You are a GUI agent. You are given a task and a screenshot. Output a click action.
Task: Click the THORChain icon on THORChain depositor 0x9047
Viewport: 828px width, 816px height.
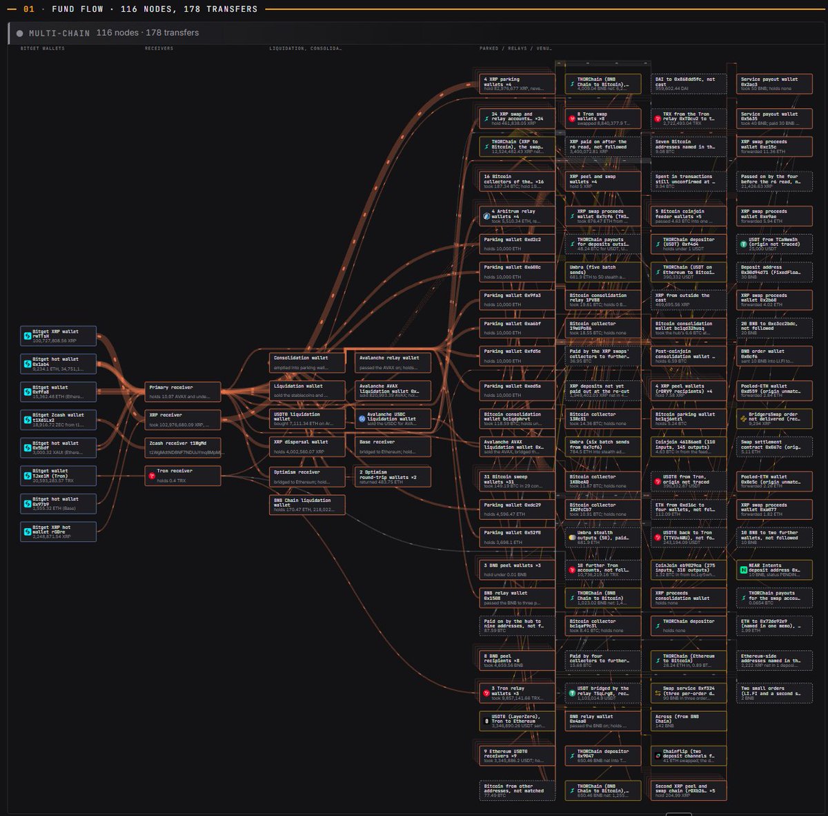point(572,756)
